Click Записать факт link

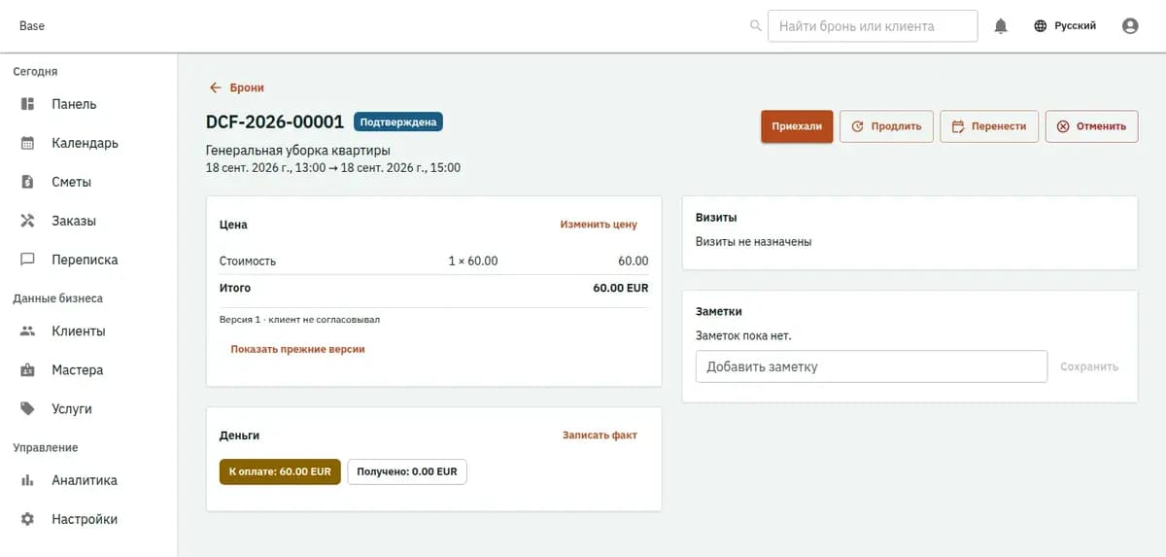(600, 435)
